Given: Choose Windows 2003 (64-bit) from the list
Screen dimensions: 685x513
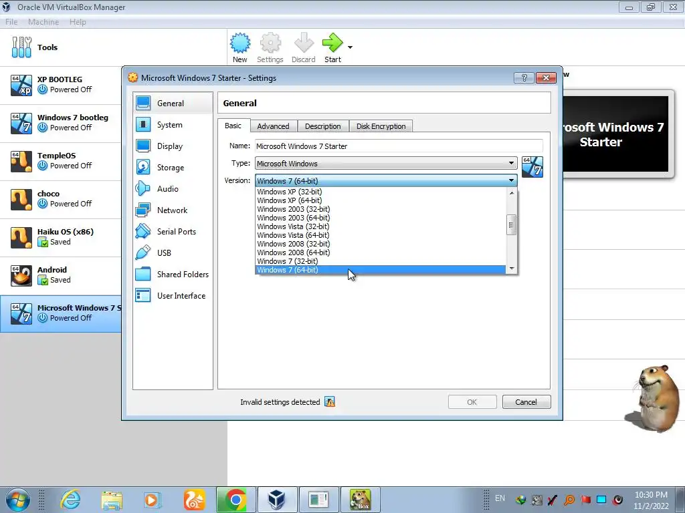Looking at the screenshot, I should (380, 218).
